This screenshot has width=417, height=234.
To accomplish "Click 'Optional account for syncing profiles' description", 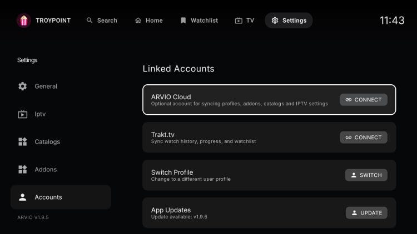I will point(239,104).
